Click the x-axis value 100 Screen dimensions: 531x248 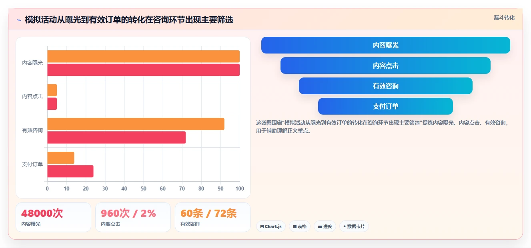coord(240,189)
